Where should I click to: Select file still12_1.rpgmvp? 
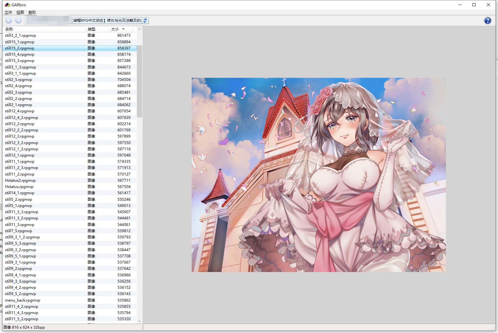pos(69,155)
